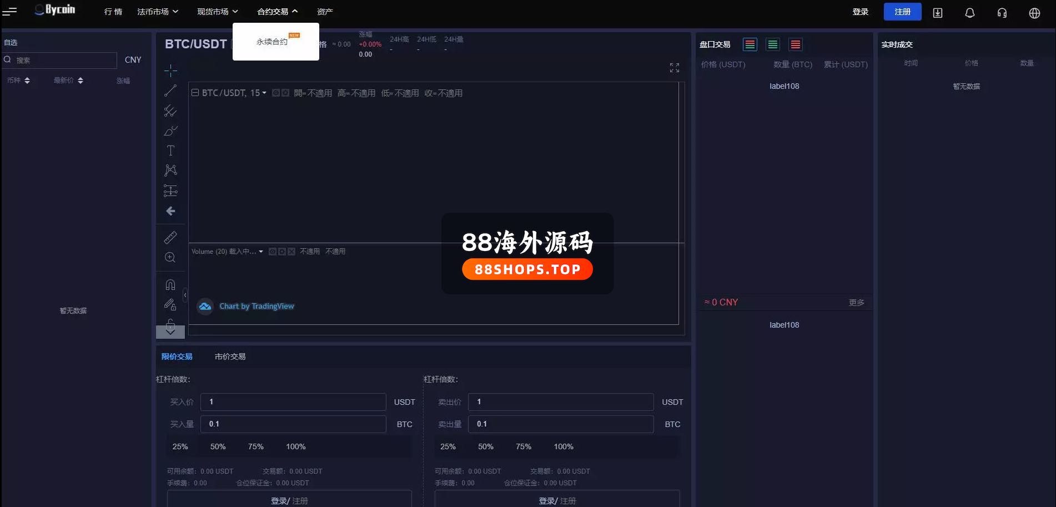The height and width of the screenshot is (507, 1056).
Task: Click the 买入价 price input field
Action: 293,401
